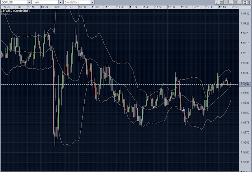Click the 11:00 time axis label
The image size is (252, 172).
(x=95, y=7)
